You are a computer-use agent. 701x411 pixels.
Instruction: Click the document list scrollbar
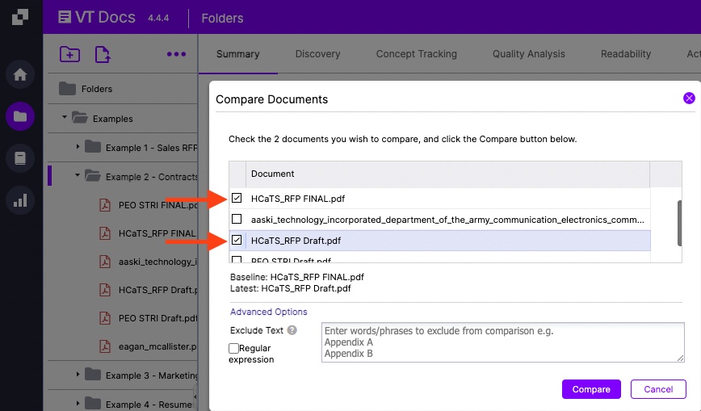point(679,222)
